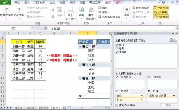Click the sort ascending A-Z icon
This screenshot has width=179, height=110.
pos(53,10)
